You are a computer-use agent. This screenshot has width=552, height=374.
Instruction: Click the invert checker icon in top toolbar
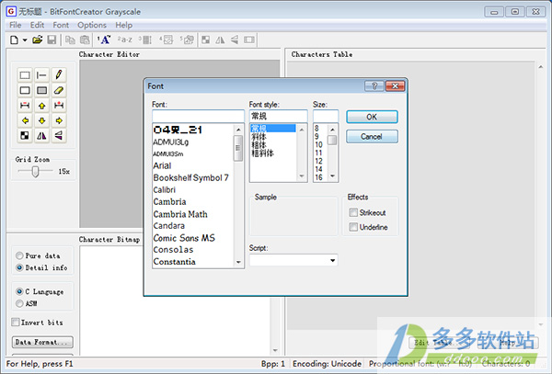[x=205, y=40]
